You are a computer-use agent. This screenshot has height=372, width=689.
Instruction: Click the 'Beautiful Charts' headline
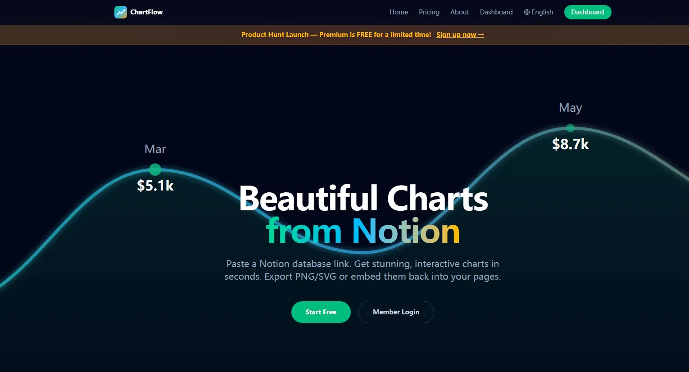click(363, 198)
